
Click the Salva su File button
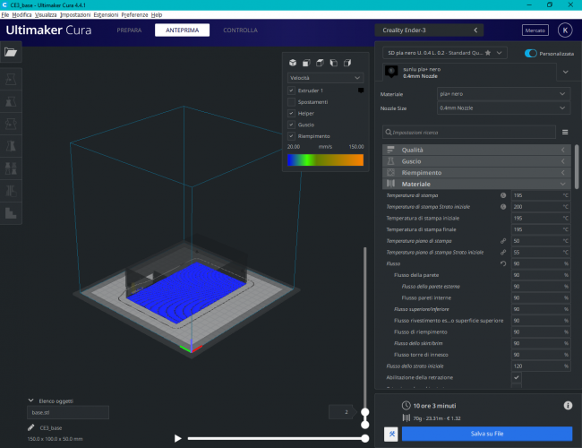[487, 434]
